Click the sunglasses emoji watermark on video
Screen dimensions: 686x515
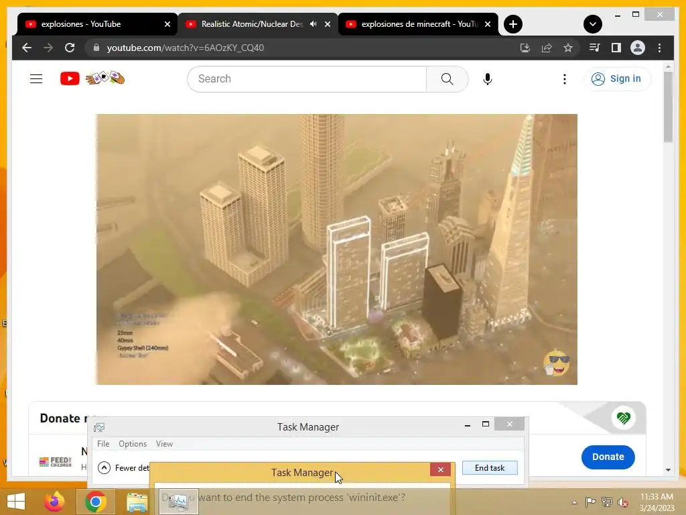coord(556,363)
